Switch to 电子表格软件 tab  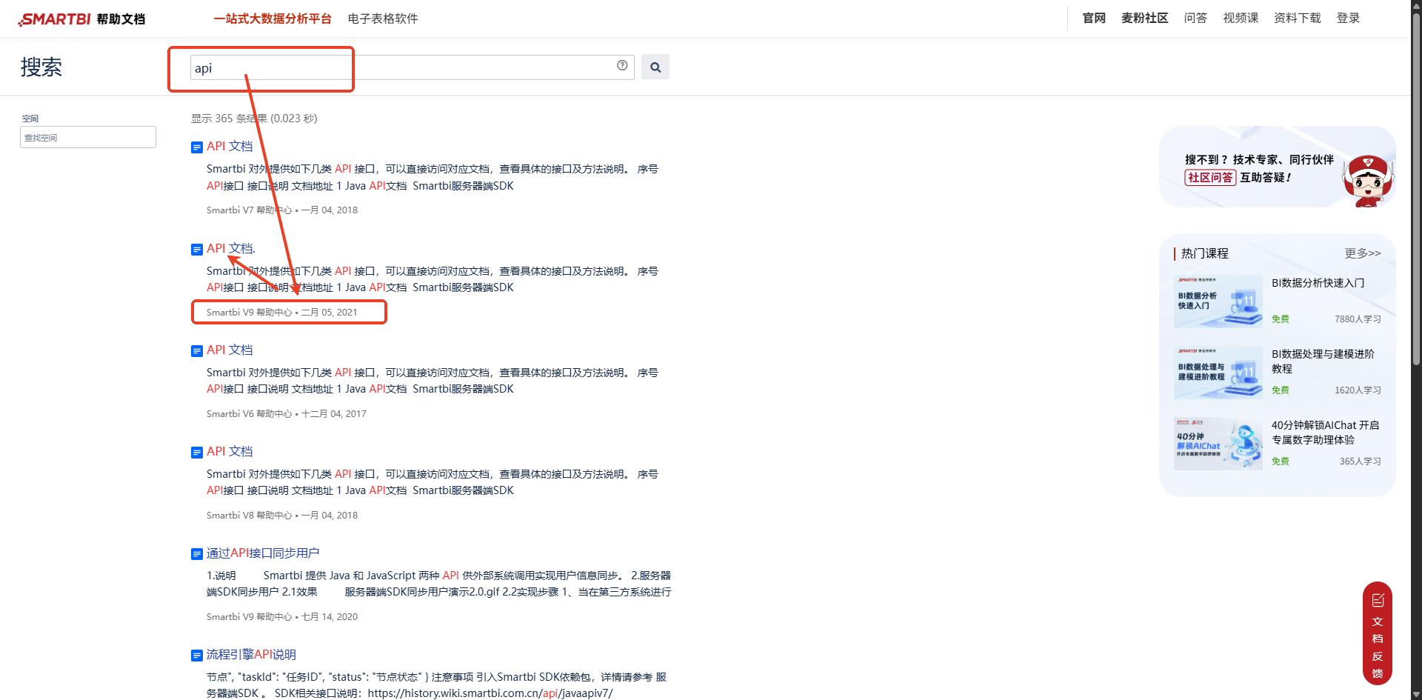[x=383, y=19]
